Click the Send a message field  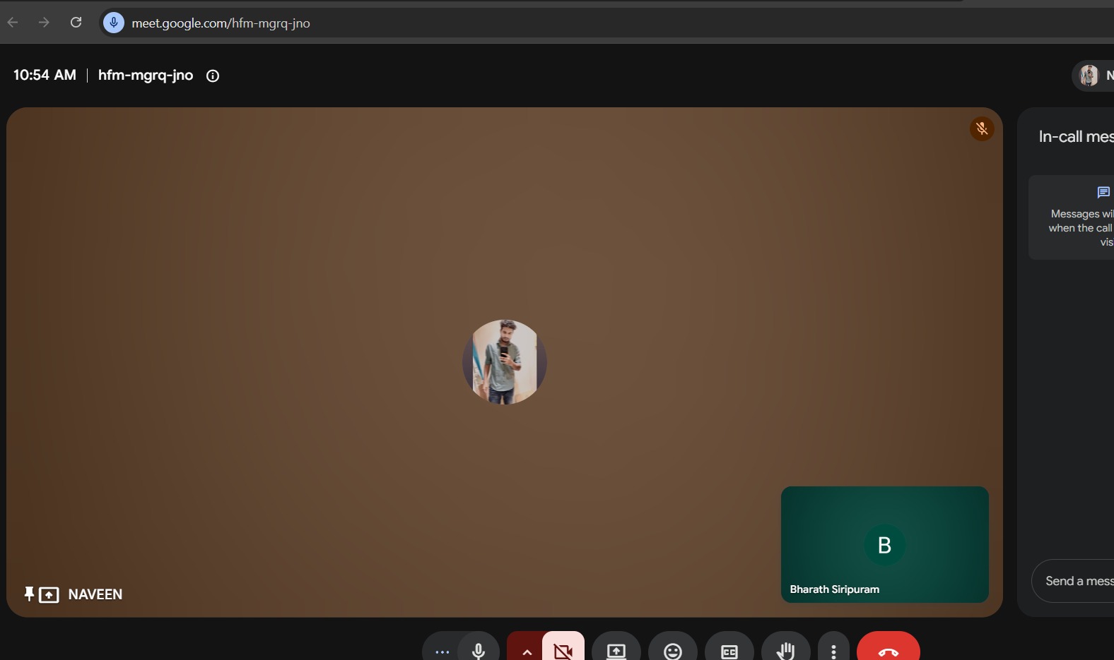click(1073, 581)
